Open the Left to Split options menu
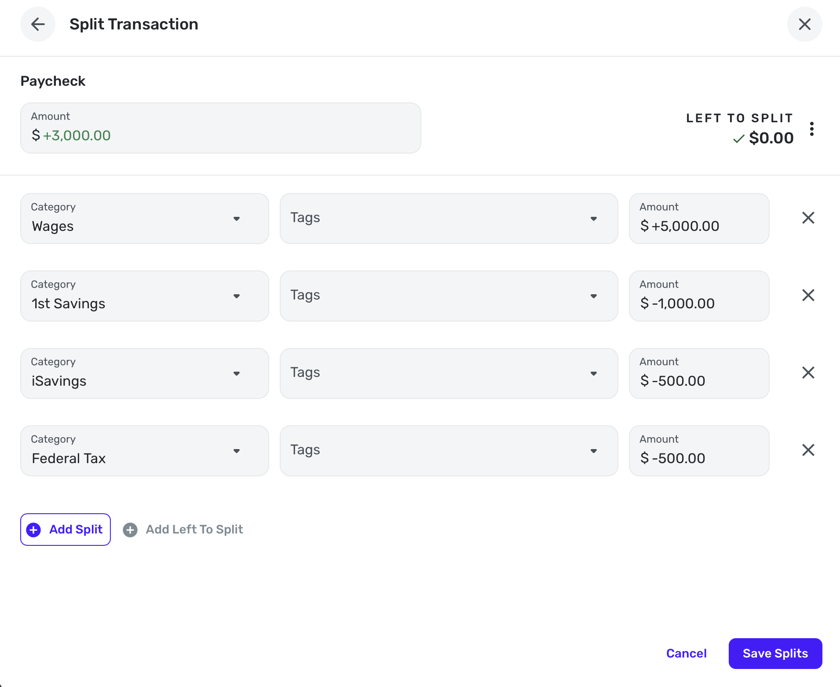Screen dimensions: 840x687 pyautogui.click(x=811, y=129)
